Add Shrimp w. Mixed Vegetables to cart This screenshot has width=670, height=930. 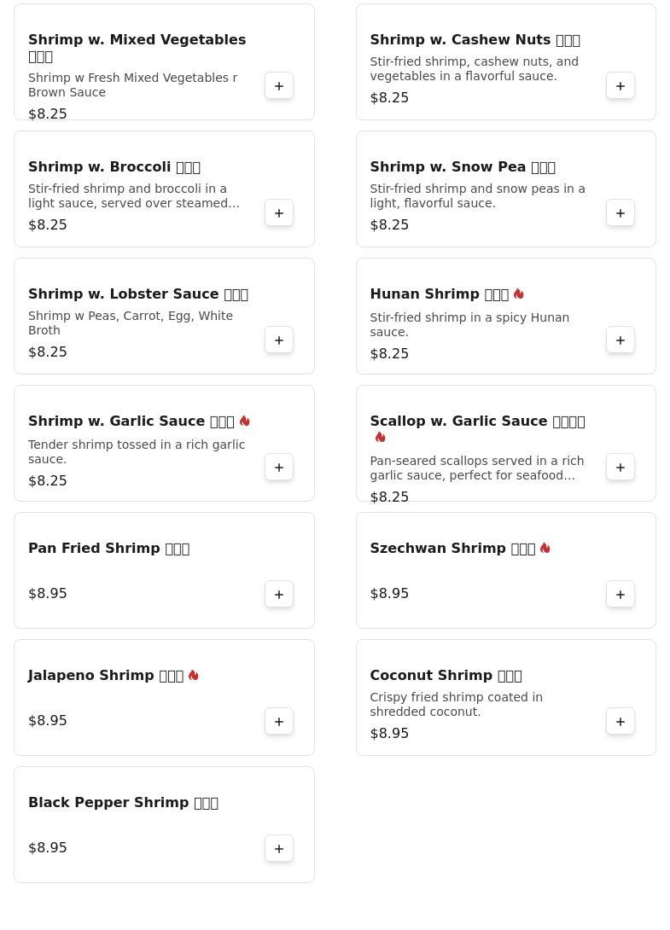279,86
